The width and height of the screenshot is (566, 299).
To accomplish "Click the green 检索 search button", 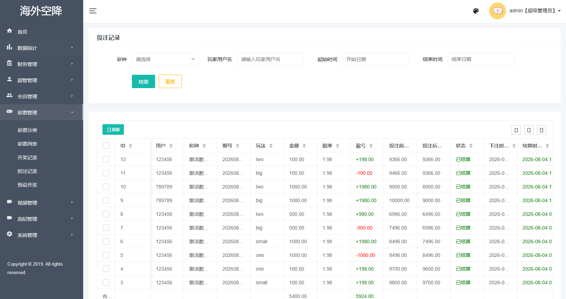I will [144, 81].
